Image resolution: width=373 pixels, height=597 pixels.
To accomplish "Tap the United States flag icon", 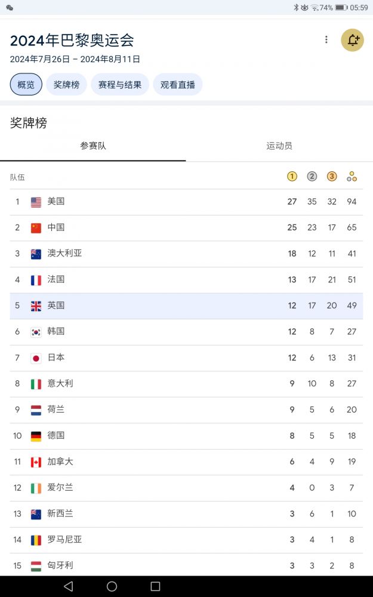I will [x=36, y=202].
